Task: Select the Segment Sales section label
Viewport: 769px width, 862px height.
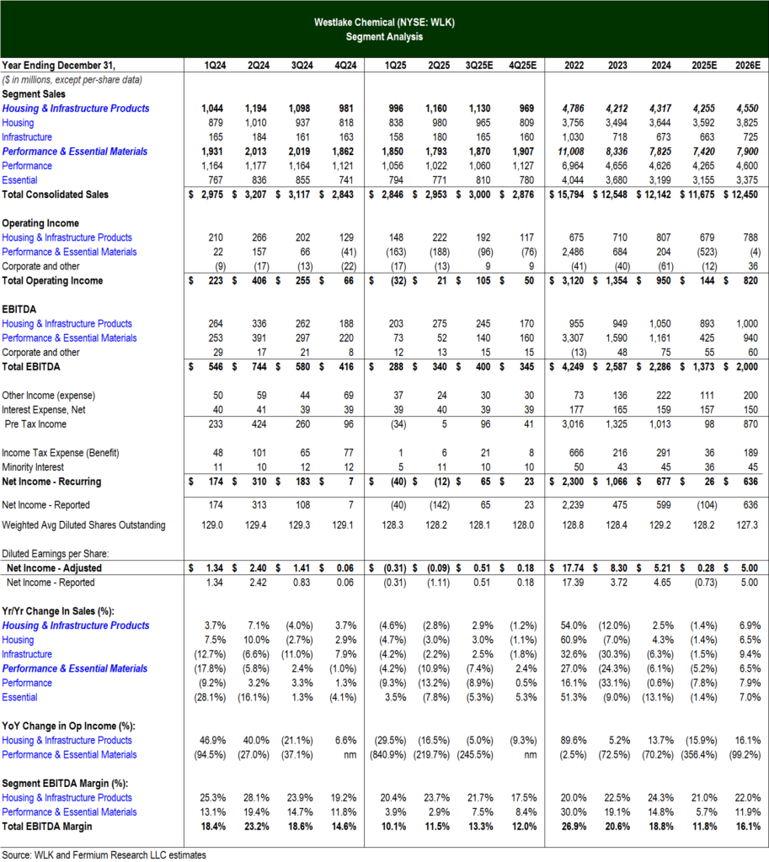Action: click(34, 94)
